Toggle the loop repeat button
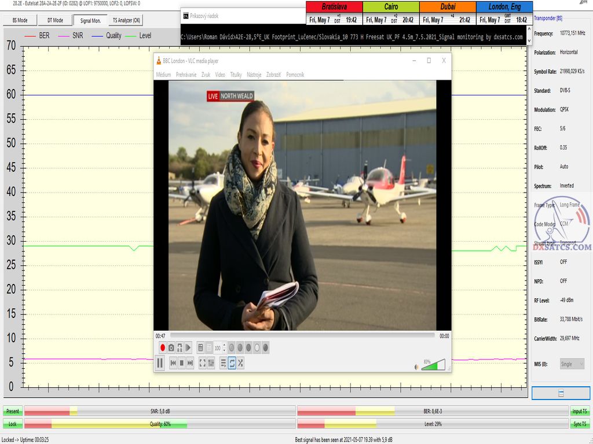Image resolution: width=593 pixels, height=444 pixels. 232,363
